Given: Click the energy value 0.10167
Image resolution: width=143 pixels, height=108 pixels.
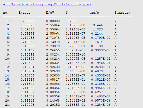Looking at the screenshot, I should pyautogui.click(x=27, y=50).
